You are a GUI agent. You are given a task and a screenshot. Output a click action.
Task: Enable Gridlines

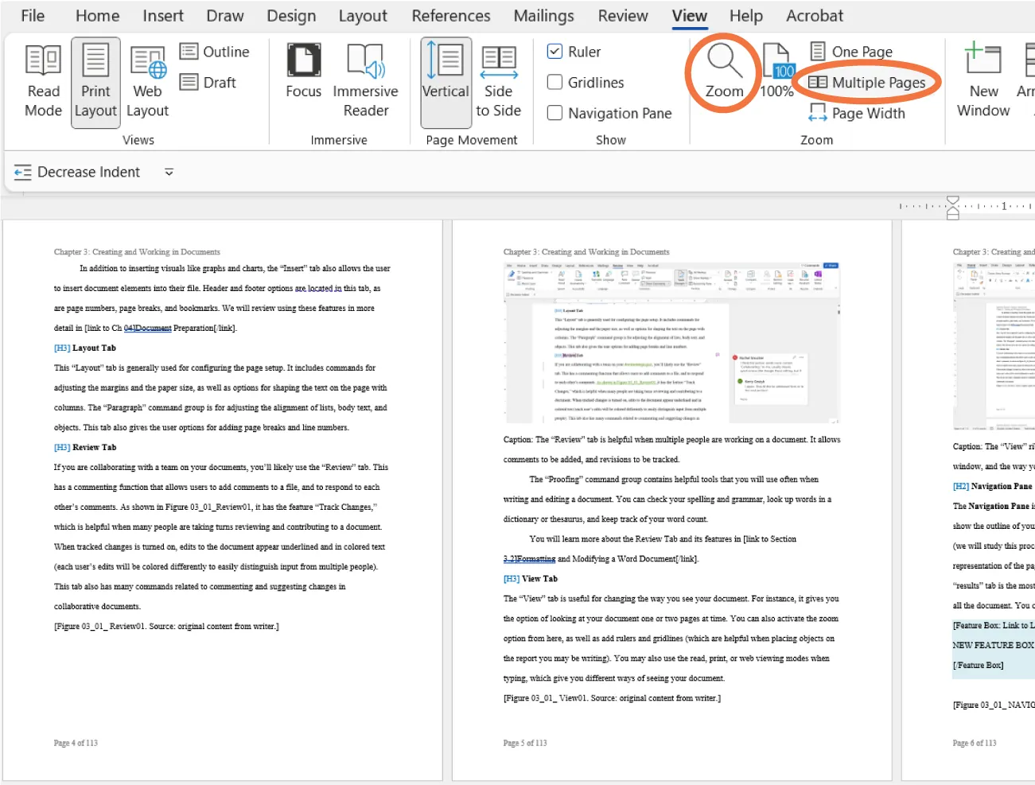554,82
